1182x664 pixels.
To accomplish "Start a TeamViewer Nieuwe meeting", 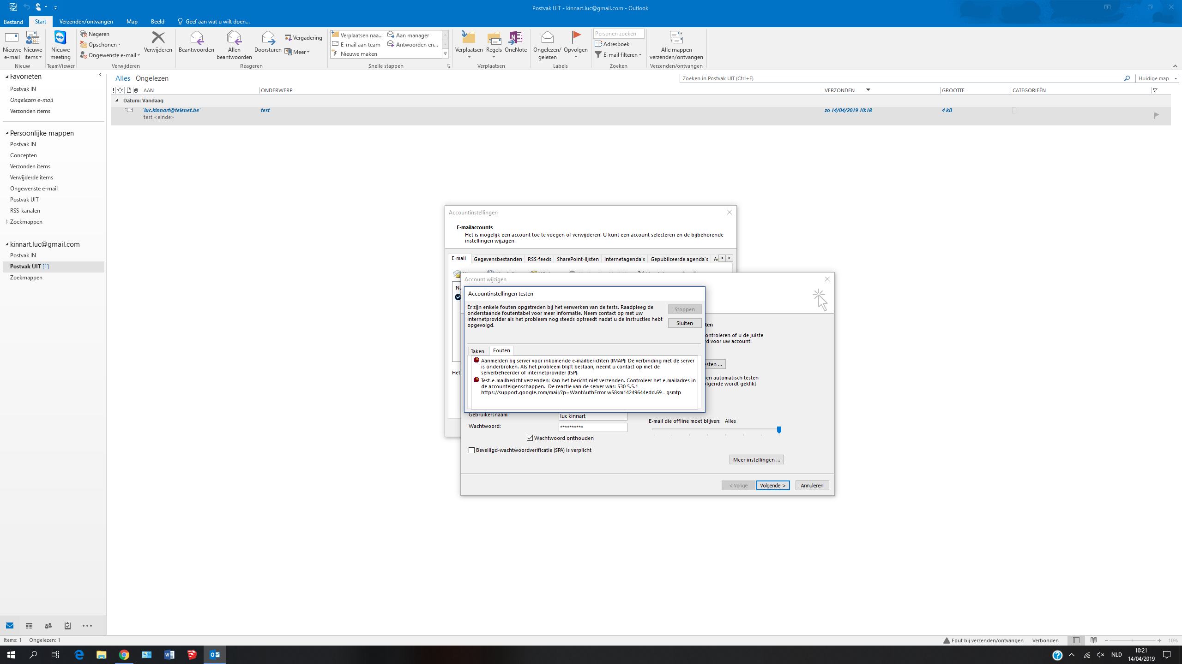I will click(60, 46).
